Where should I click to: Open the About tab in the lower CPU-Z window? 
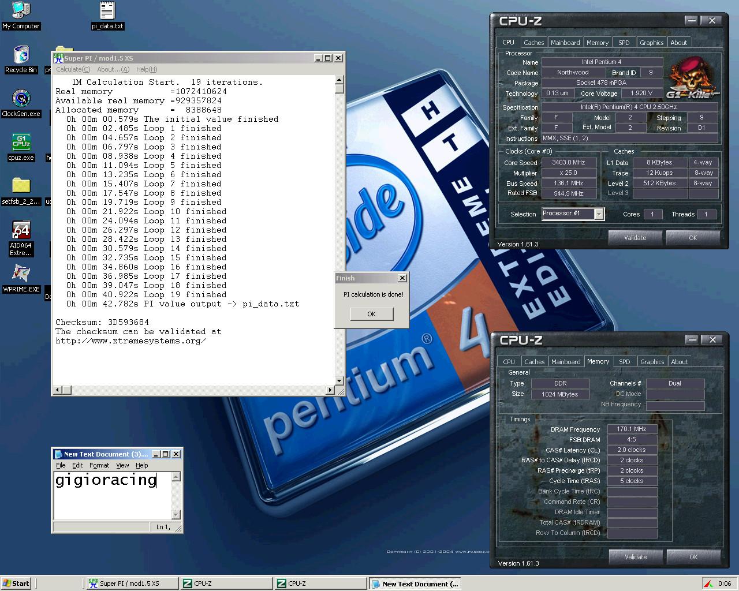coord(679,362)
